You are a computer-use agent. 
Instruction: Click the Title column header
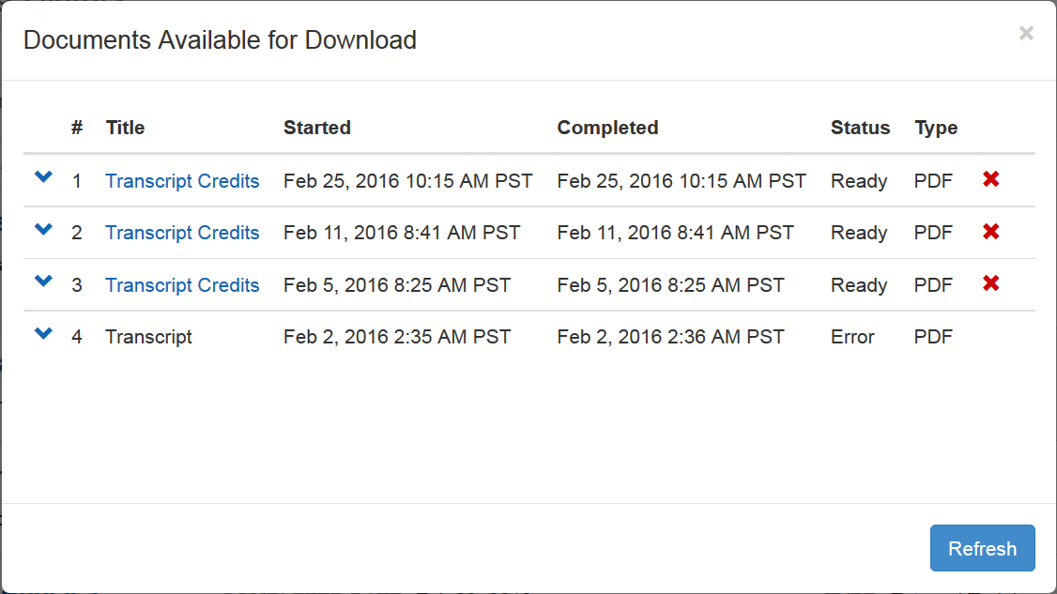click(125, 128)
